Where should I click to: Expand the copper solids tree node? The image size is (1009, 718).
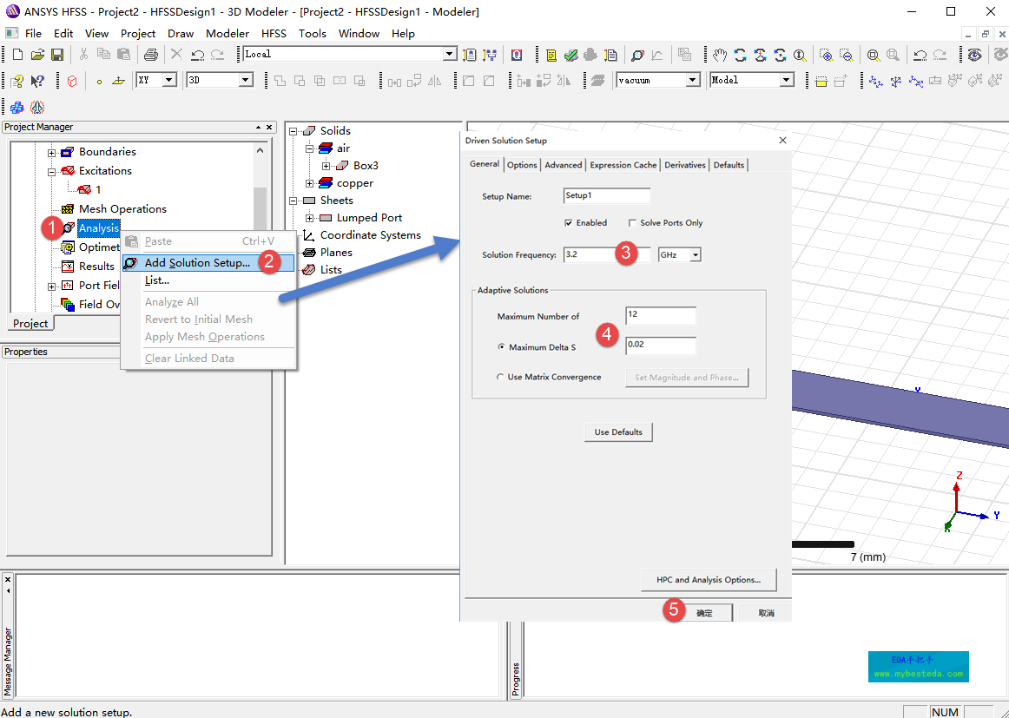coord(310,183)
